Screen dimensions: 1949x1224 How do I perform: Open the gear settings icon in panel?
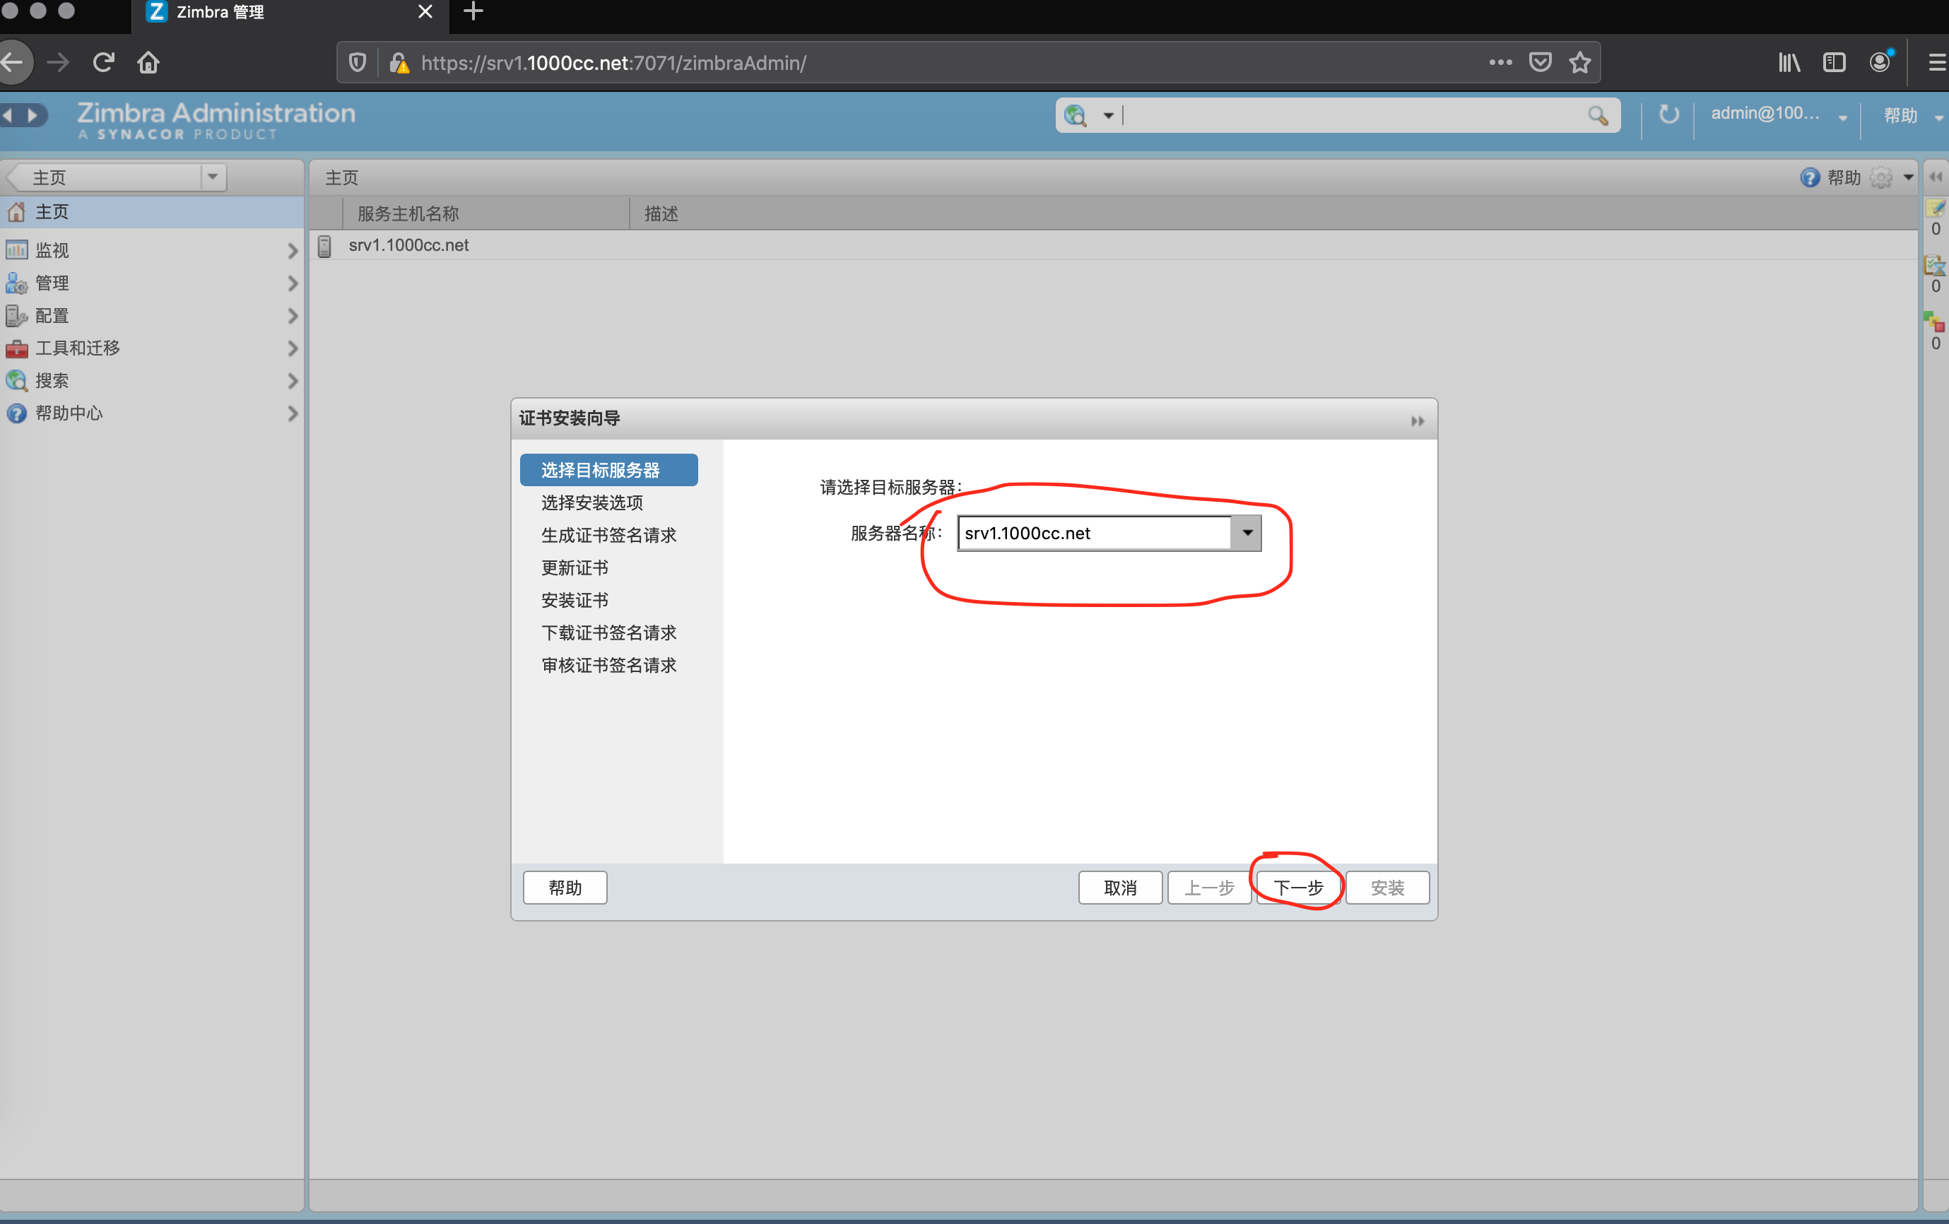click(x=1882, y=177)
